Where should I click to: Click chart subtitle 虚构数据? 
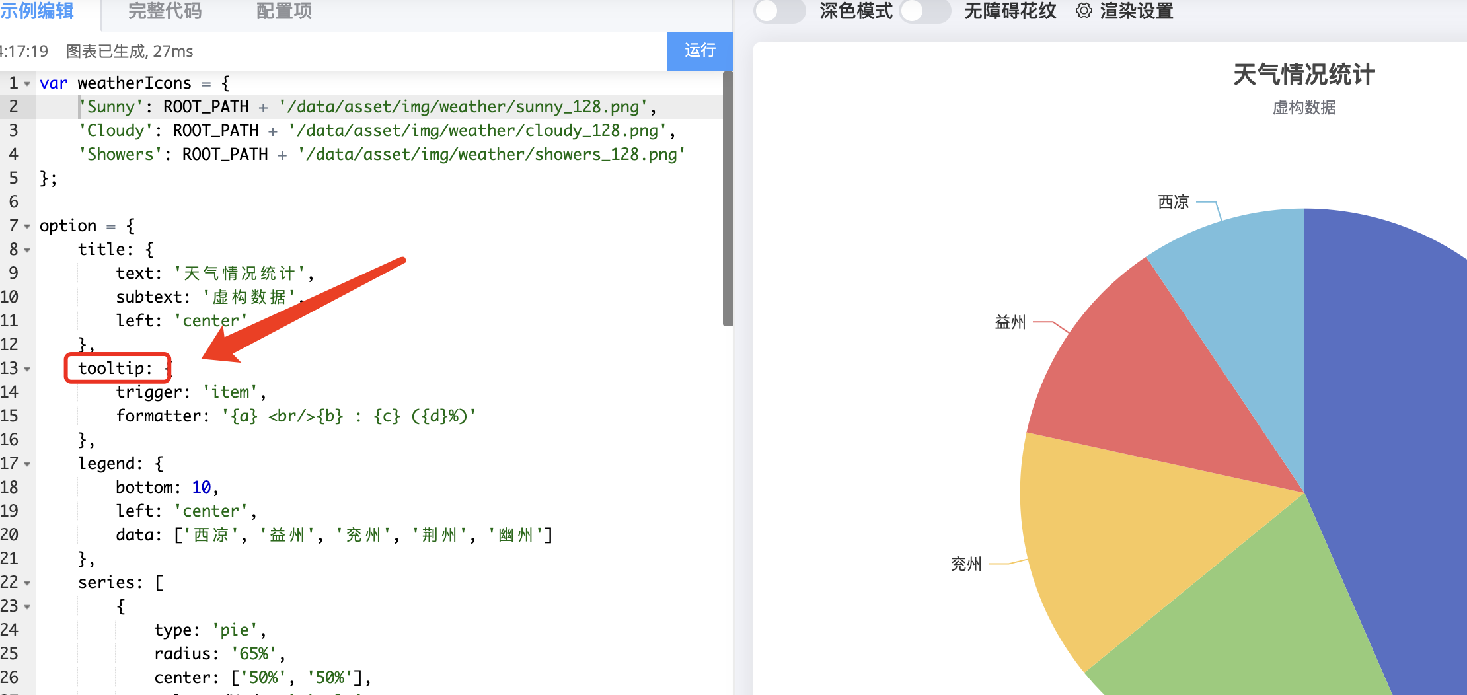click(x=1304, y=108)
